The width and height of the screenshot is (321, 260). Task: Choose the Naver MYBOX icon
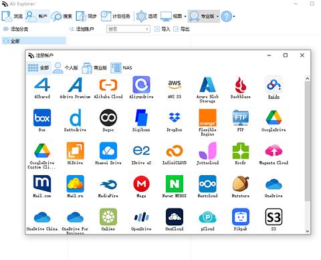point(175,186)
